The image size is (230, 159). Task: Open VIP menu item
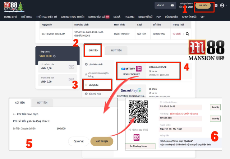(202, 17)
